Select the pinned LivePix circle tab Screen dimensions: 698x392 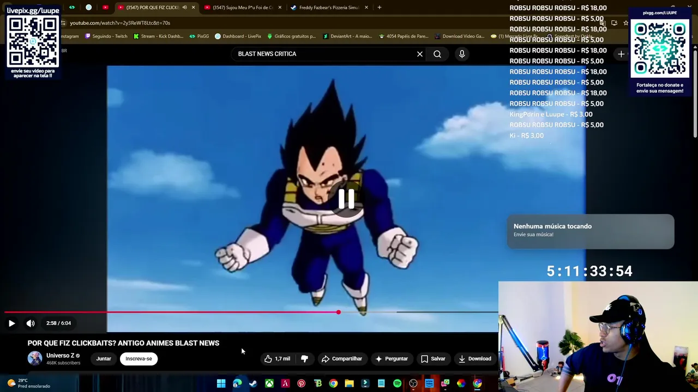click(x=89, y=8)
